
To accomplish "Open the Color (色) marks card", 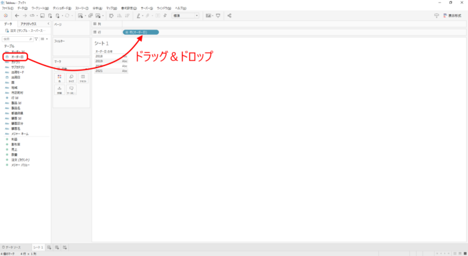I will point(60,78).
